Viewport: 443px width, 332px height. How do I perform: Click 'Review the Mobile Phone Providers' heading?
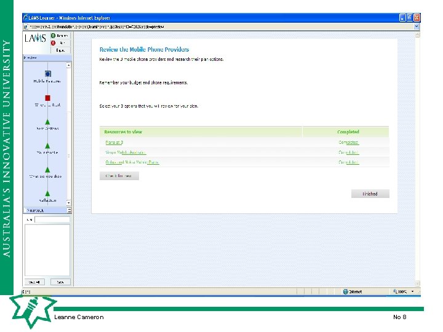(144, 49)
